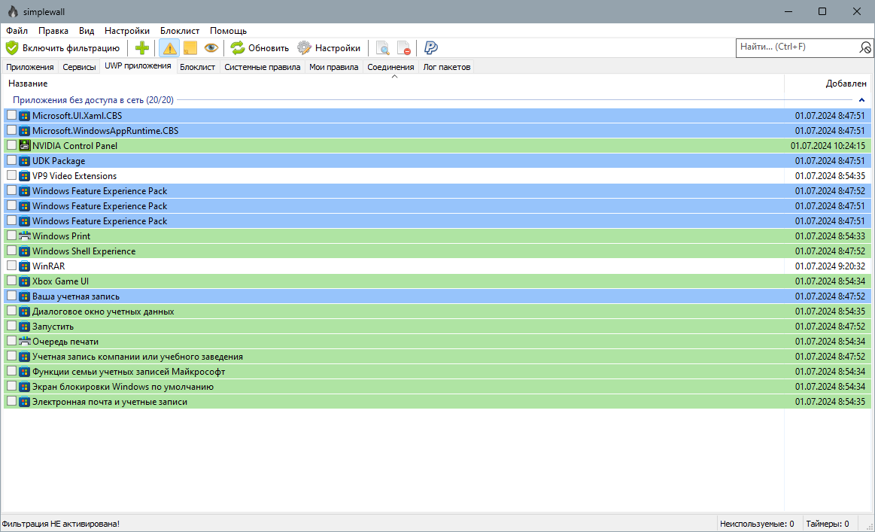The height and width of the screenshot is (532, 875).
Task: Open the Настройки toolbar button
Action: coord(329,48)
